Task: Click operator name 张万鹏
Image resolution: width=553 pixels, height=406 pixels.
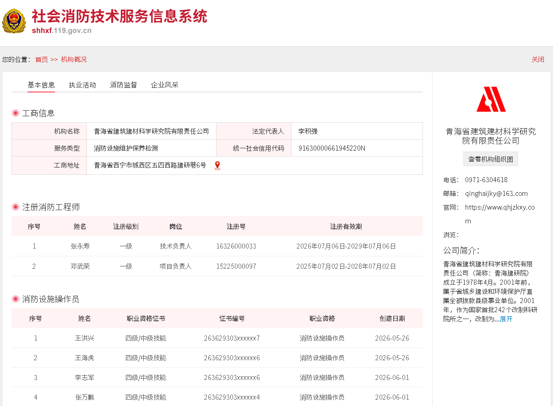Action: tap(85, 397)
